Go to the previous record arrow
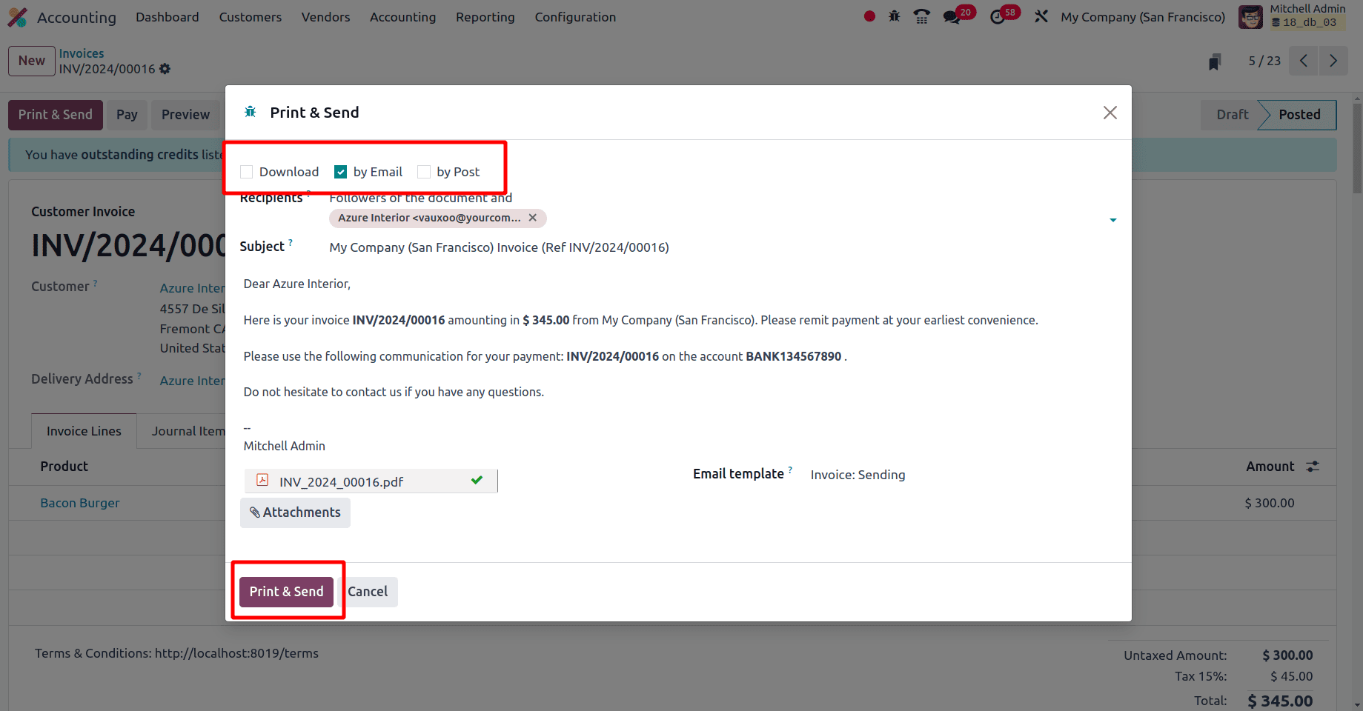This screenshot has width=1363, height=711. click(1304, 61)
